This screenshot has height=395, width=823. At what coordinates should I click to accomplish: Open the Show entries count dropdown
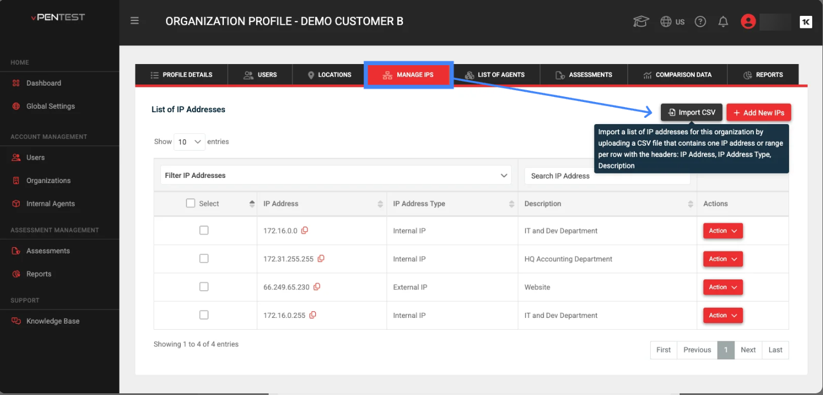[x=190, y=142]
